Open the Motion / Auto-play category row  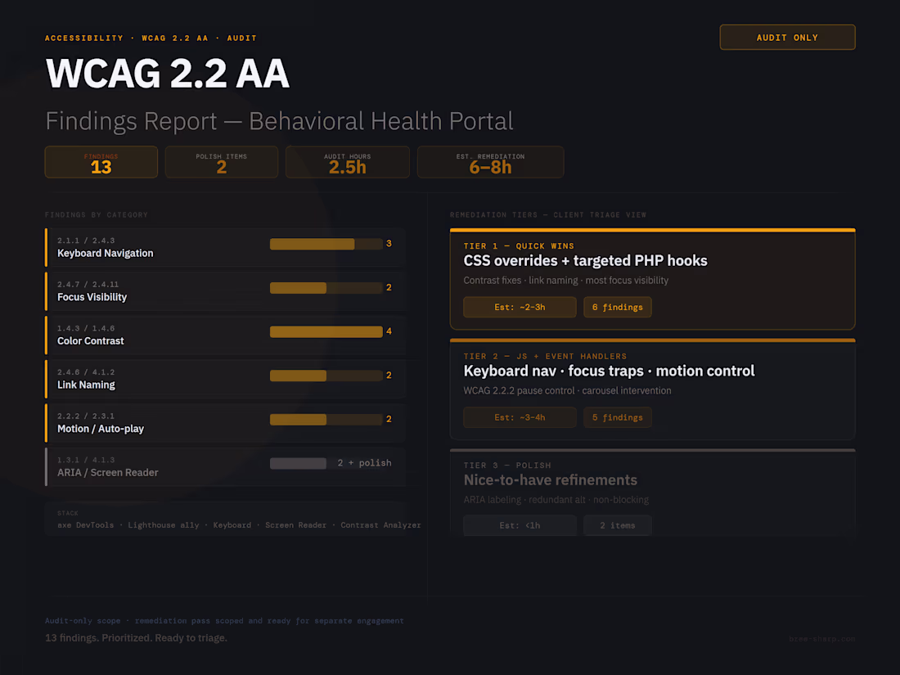tap(226, 423)
